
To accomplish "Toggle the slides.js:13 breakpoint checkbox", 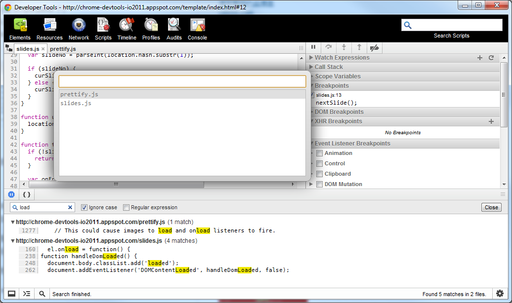I will [x=312, y=95].
